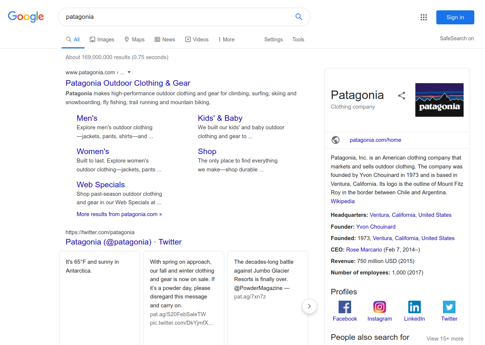Open the Wikipedia source link
485x345 pixels.
click(343, 201)
